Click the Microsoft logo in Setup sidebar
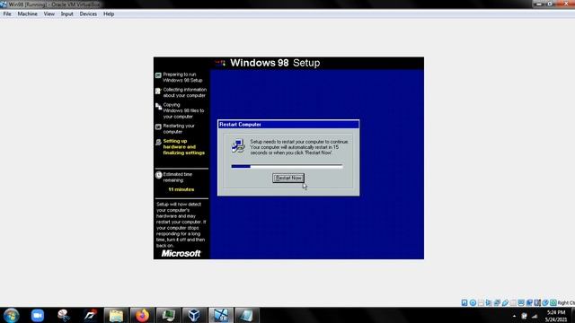Screen dimensions: 575x323 [181, 253]
